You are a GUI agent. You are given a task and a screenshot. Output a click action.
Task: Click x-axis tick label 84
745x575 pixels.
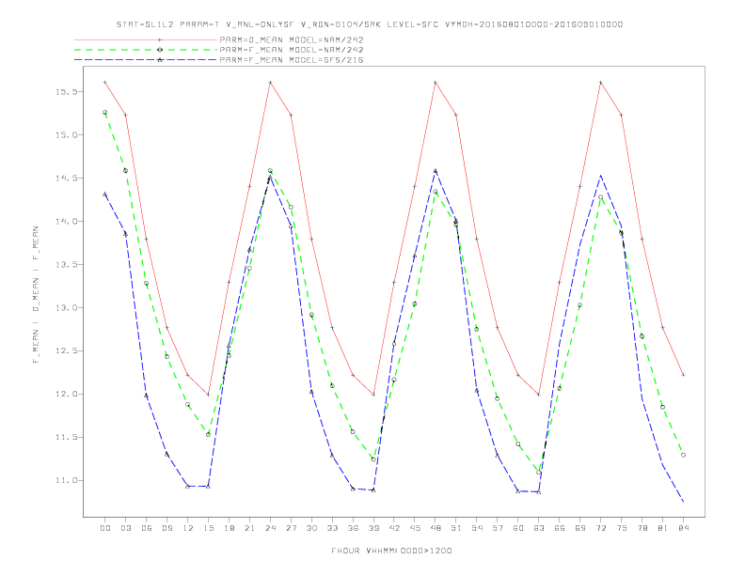tap(684, 528)
